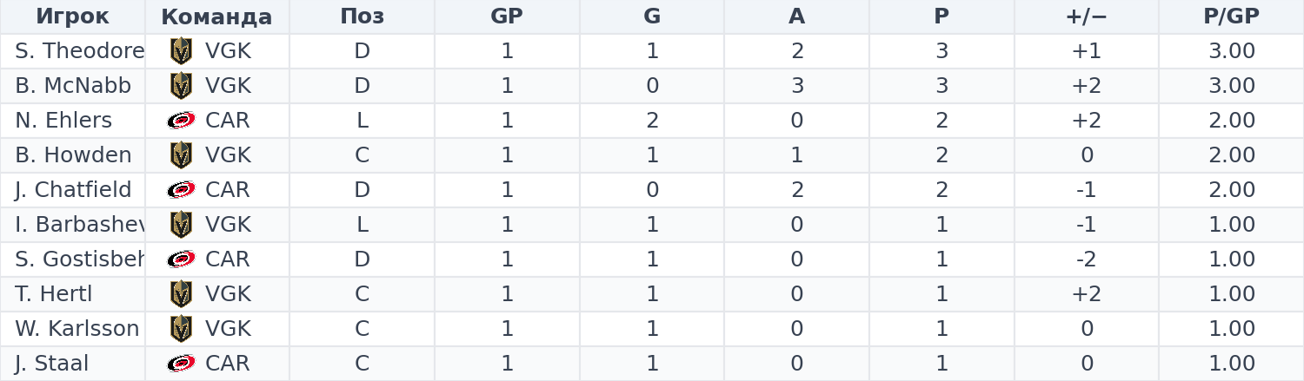Click the VGK logo in B. McNabb's row
Image resolution: width=1304 pixels, height=381 pixels.
181,86
